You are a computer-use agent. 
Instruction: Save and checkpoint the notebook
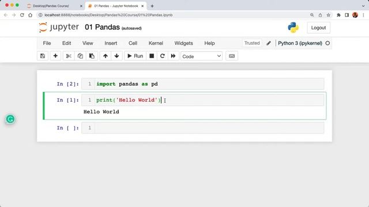[x=43, y=56]
